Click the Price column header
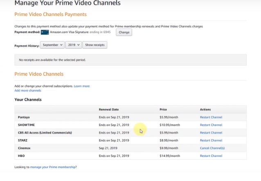 click(163, 109)
